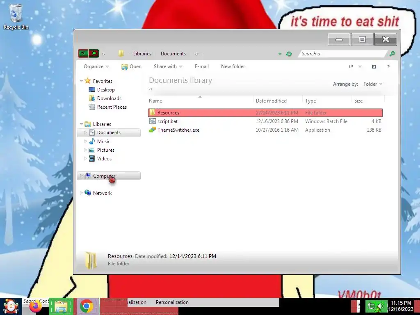Expand the Pictures library node
The width and height of the screenshot is (420, 315).
pos(85,150)
